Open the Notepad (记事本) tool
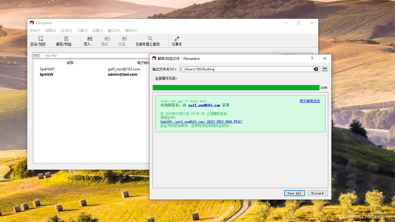The width and height of the screenshot is (395, 222). pyautogui.click(x=177, y=41)
